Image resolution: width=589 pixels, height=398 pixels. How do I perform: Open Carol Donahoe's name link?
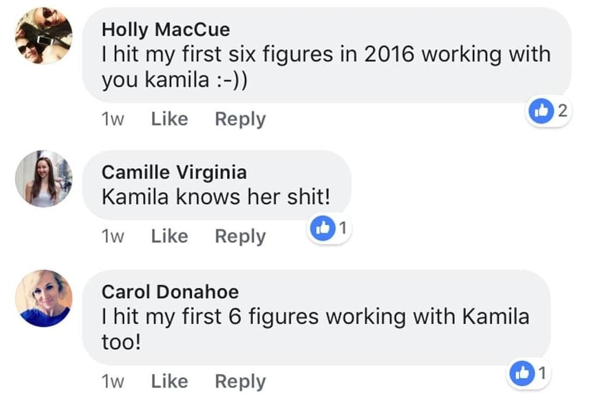point(170,292)
